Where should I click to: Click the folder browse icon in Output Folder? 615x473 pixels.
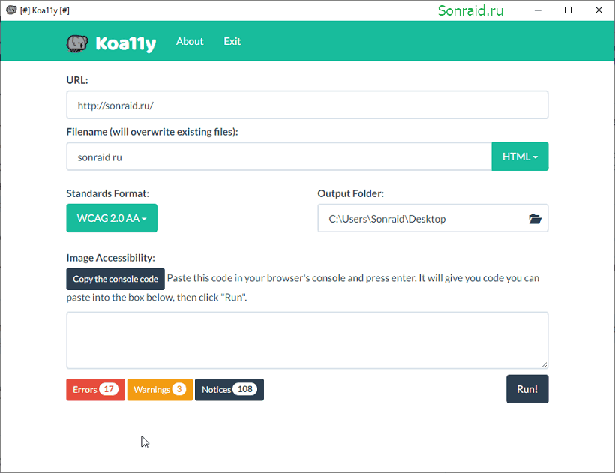coord(535,219)
